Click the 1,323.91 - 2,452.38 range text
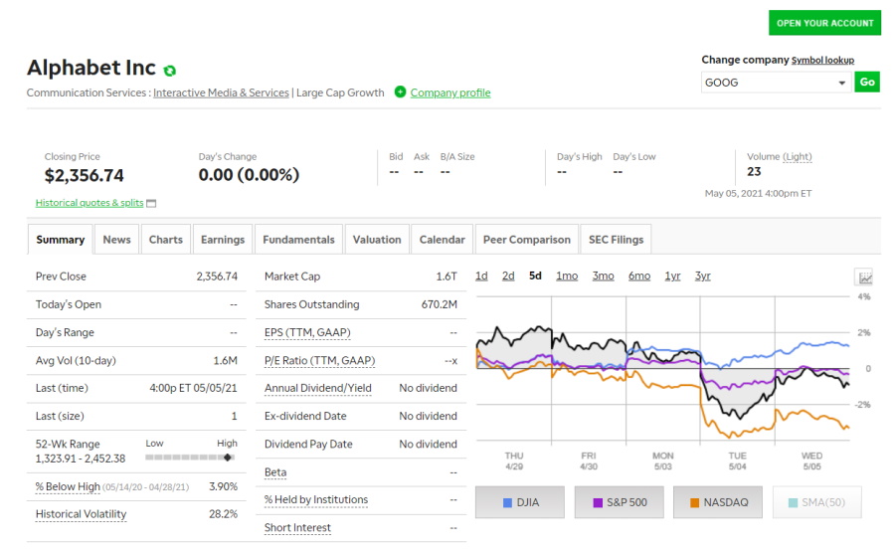The width and height of the screenshot is (895, 553). pyautogui.click(x=81, y=459)
